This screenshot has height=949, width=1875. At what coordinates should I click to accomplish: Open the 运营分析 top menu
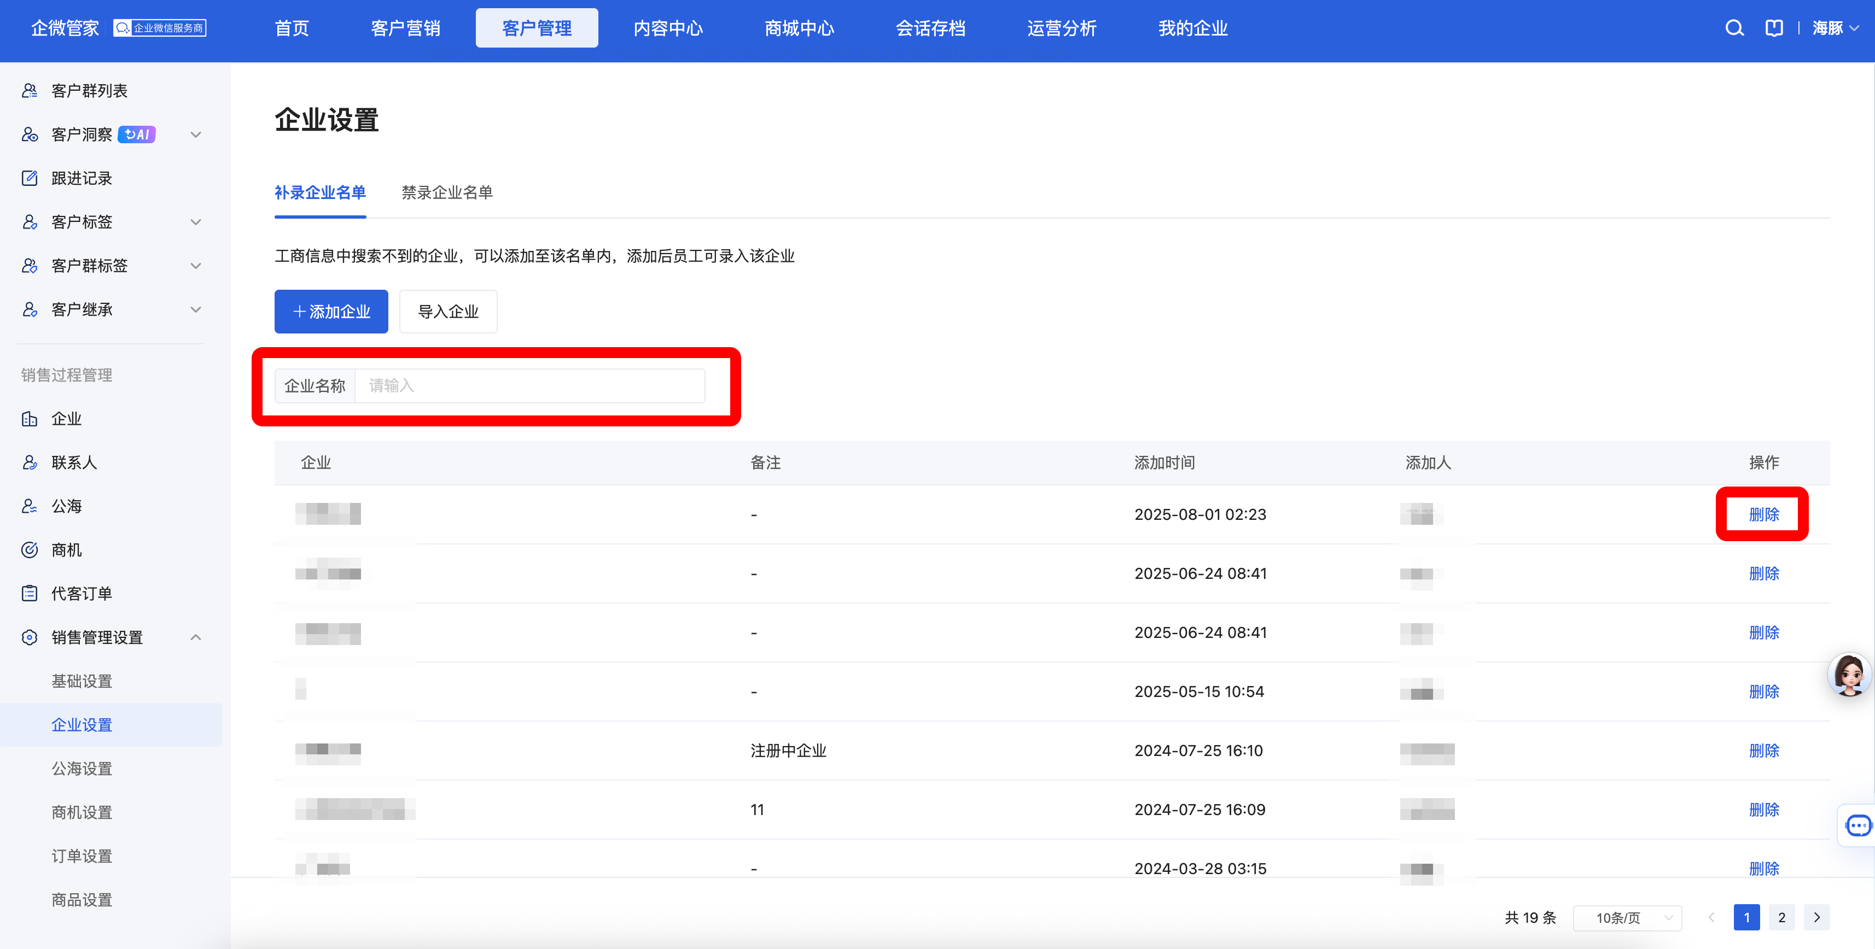coord(1061,28)
